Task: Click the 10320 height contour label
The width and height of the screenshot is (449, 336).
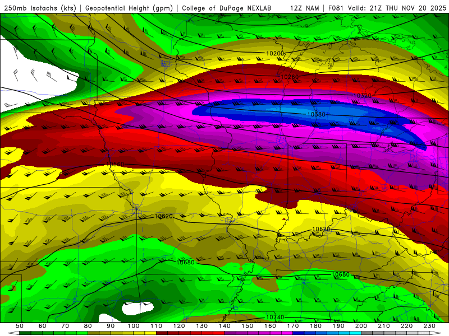Action: pyautogui.click(x=362, y=96)
